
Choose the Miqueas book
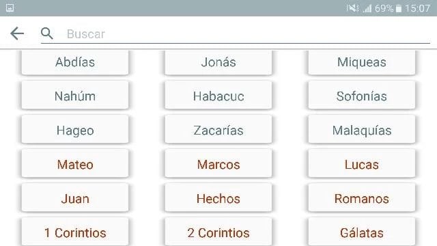tap(361, 62)
